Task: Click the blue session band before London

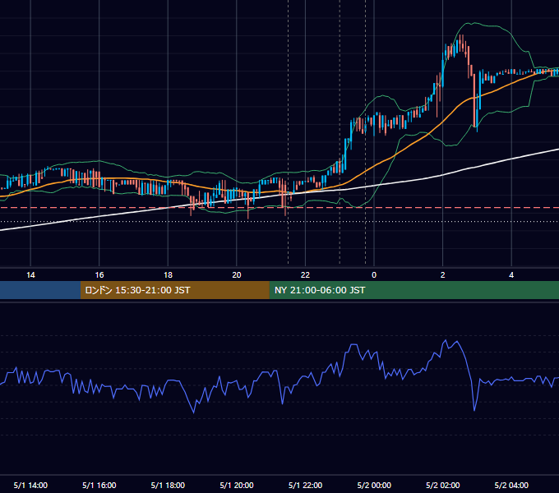Action: pos(40,290)
